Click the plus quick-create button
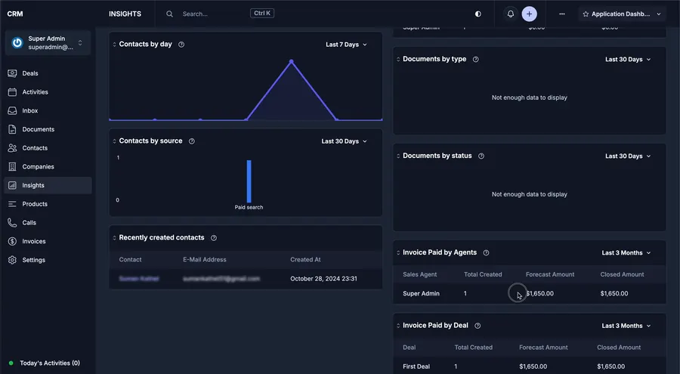 click(529, 14)
